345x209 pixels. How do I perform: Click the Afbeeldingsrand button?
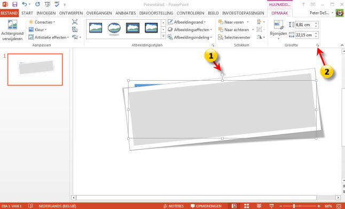187,22
